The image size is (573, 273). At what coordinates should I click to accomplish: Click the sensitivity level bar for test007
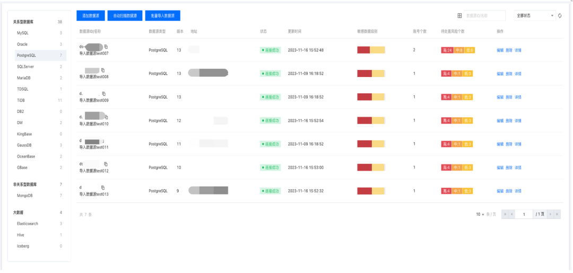(371, 50)
